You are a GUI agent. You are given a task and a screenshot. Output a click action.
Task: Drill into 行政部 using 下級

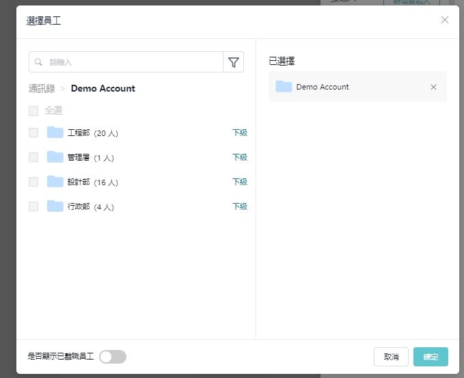pos(239,206)
